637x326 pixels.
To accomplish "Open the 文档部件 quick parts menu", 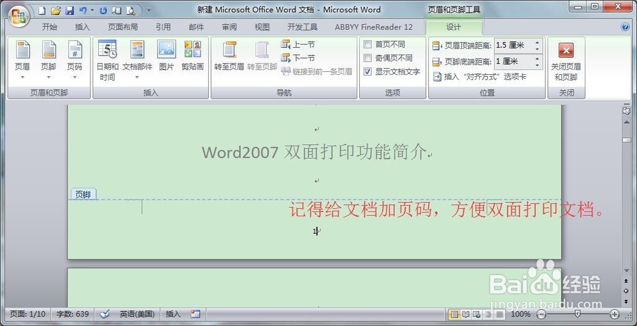I will coord(138,60).
